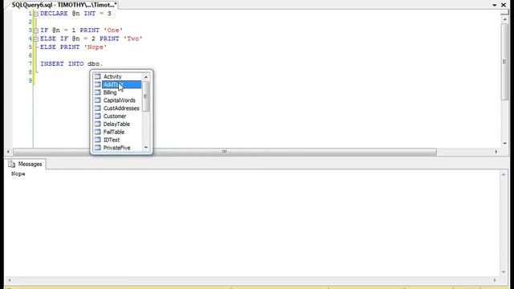The image size is (514, 289).
Task: Click the table icon beside IDTest
Action: (x=97, y=140)
